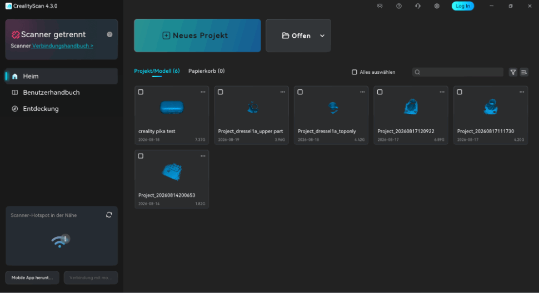Open Project_20260817120922 thumbnail
The width and height of the screenshot is (539, 293).
click(x=411, y=107)
